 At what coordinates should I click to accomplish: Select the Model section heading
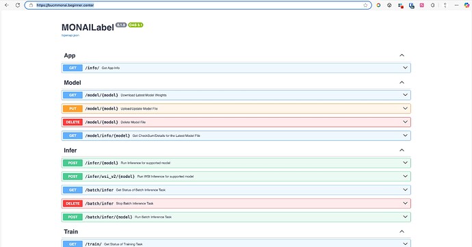73,83
